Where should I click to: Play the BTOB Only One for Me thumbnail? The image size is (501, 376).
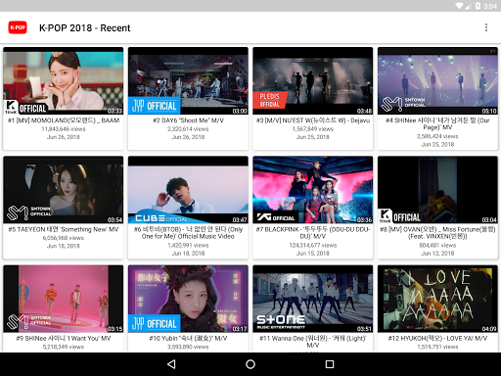[188, 190]
